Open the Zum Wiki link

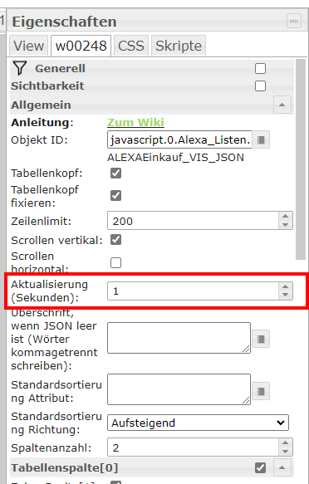[135, 122]
